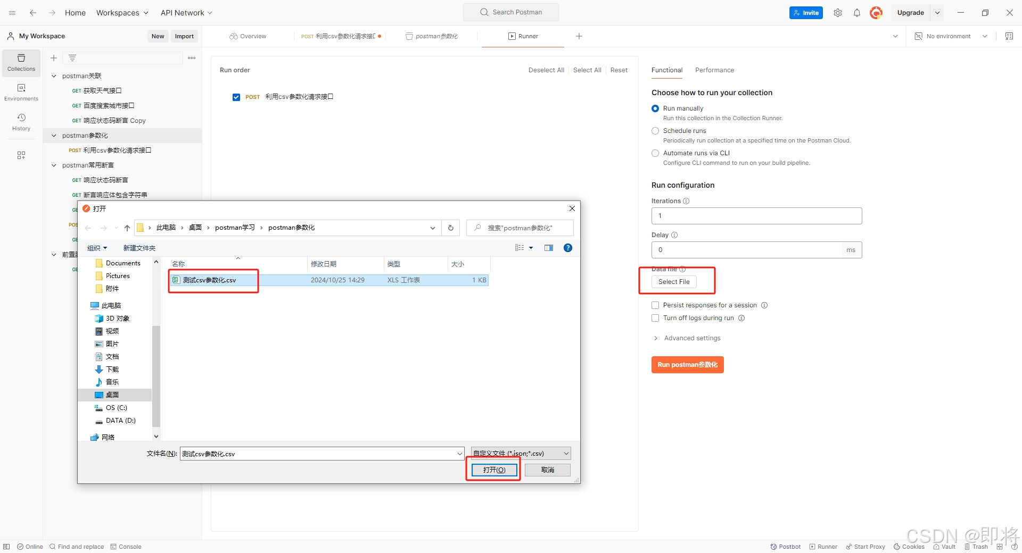Expand the Upgrade dropdown arrow
The height and width of the screenshot is (553, 1022).
[x=937, y=13]
